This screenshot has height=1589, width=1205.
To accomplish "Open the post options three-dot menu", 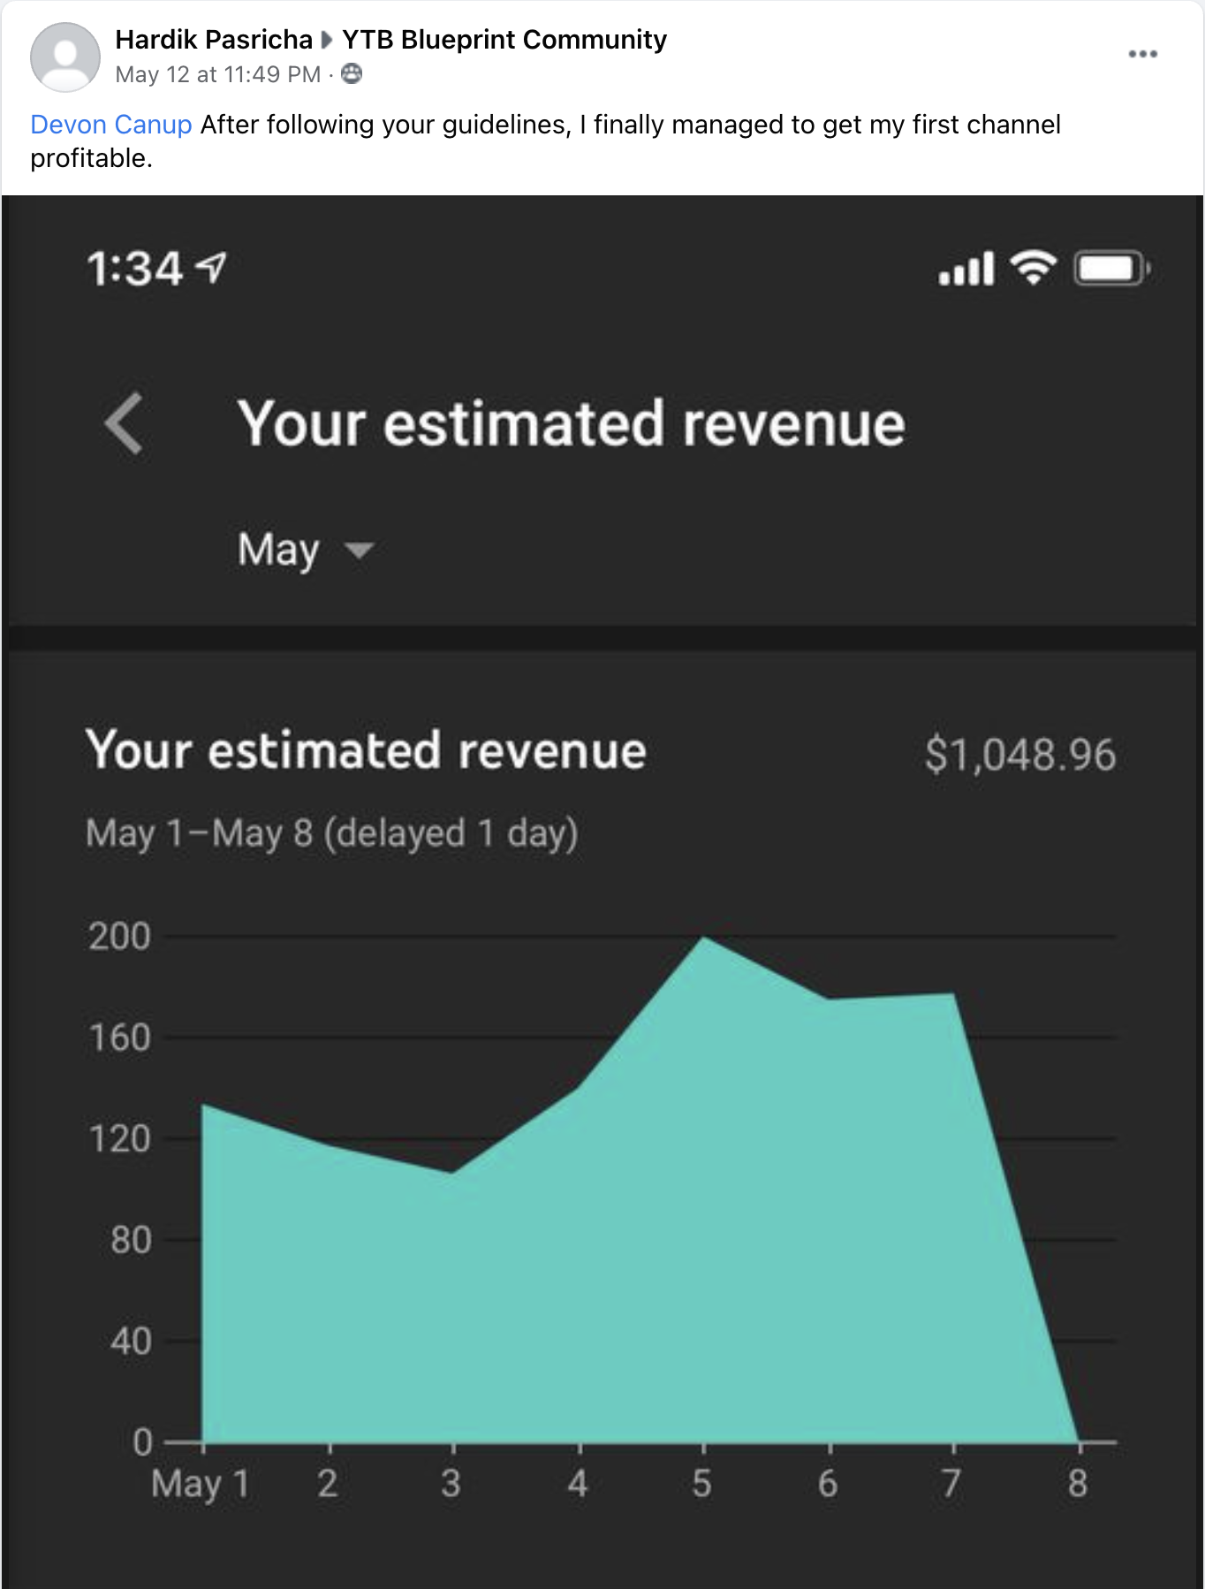I will click(1142, 54).
